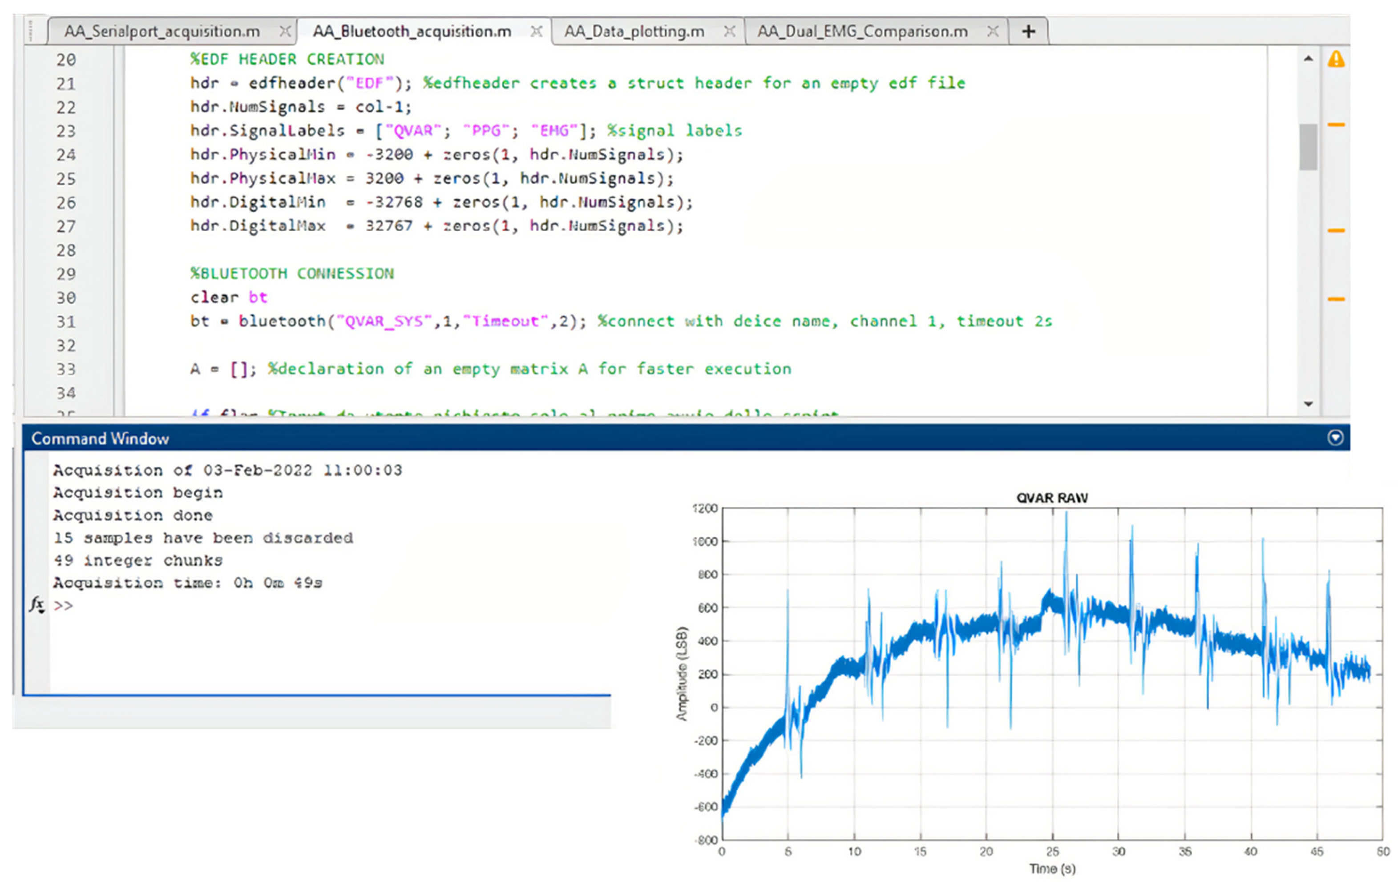
Task: Open the AA_Serialport_acquisition.m tab
Action: (x=162, y=31)
